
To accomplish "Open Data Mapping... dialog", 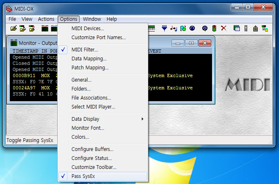I will coord(103,59).
